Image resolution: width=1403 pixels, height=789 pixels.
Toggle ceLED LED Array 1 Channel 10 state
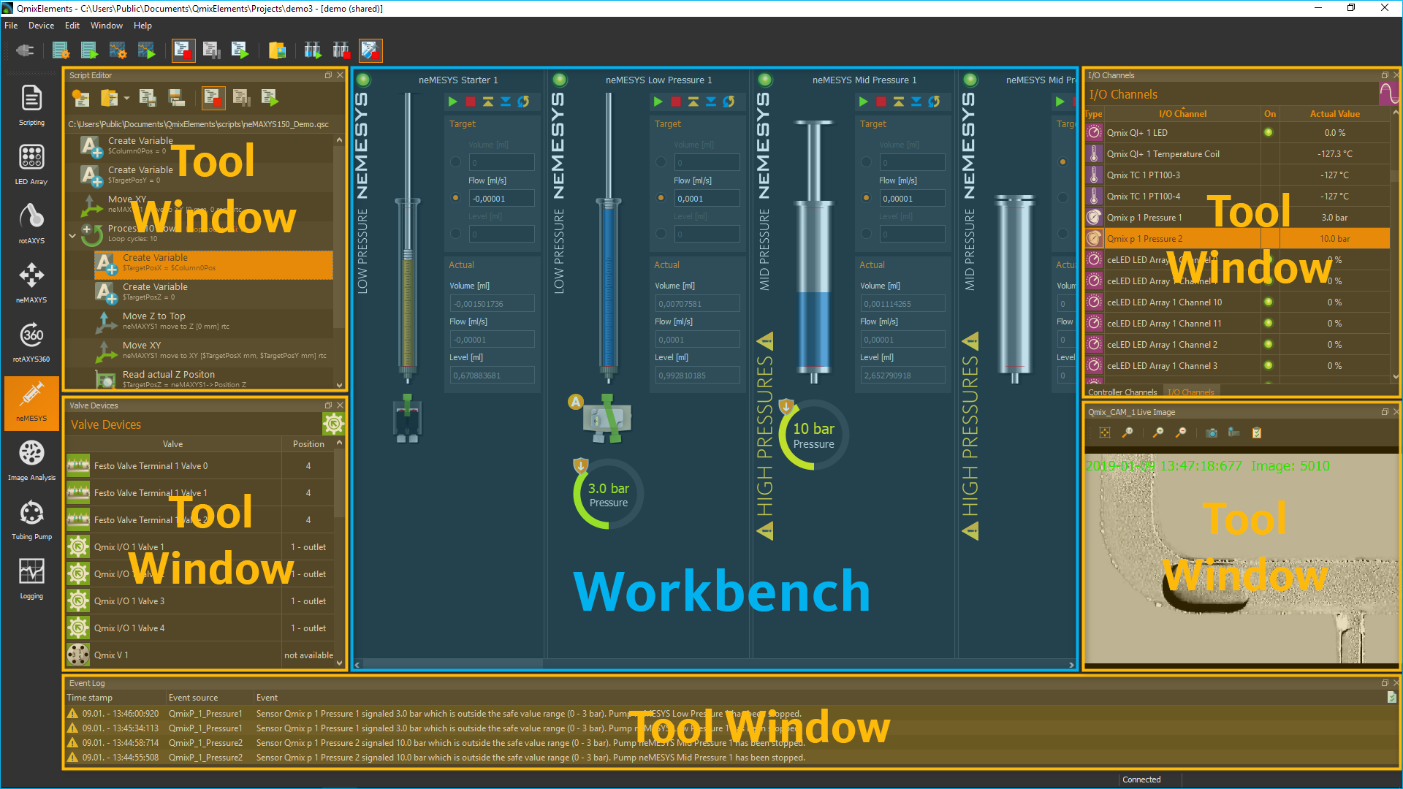coord(1269,302)
